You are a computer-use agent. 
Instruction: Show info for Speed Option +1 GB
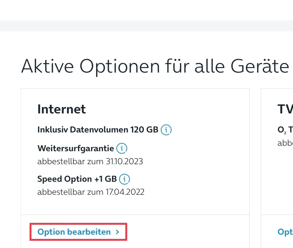point(124,179)
